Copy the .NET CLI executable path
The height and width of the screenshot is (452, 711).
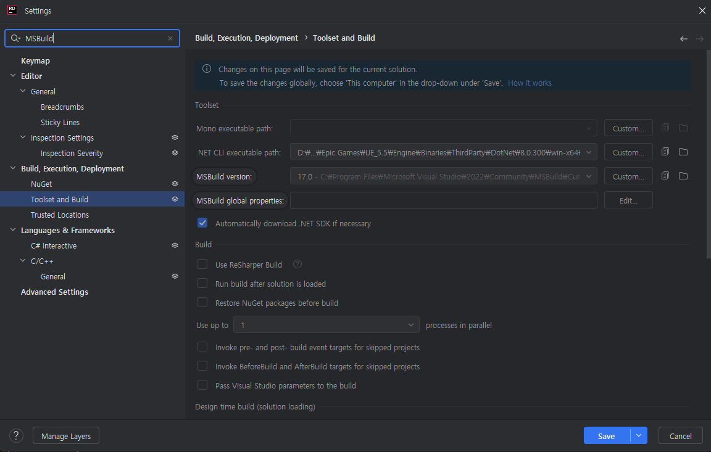665,152
